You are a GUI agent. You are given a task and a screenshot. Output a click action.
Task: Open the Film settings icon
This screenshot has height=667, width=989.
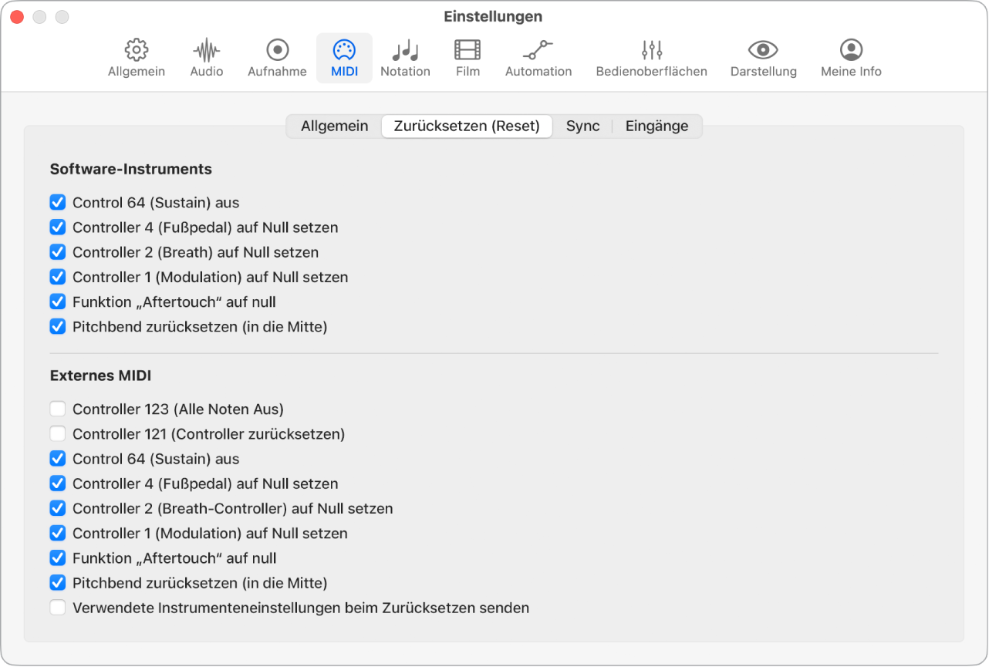467,57
